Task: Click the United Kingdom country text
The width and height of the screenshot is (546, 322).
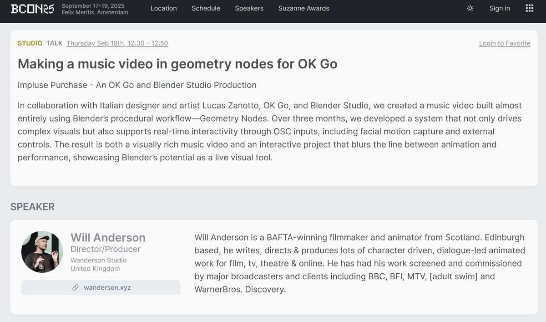Action: [95, 269]
